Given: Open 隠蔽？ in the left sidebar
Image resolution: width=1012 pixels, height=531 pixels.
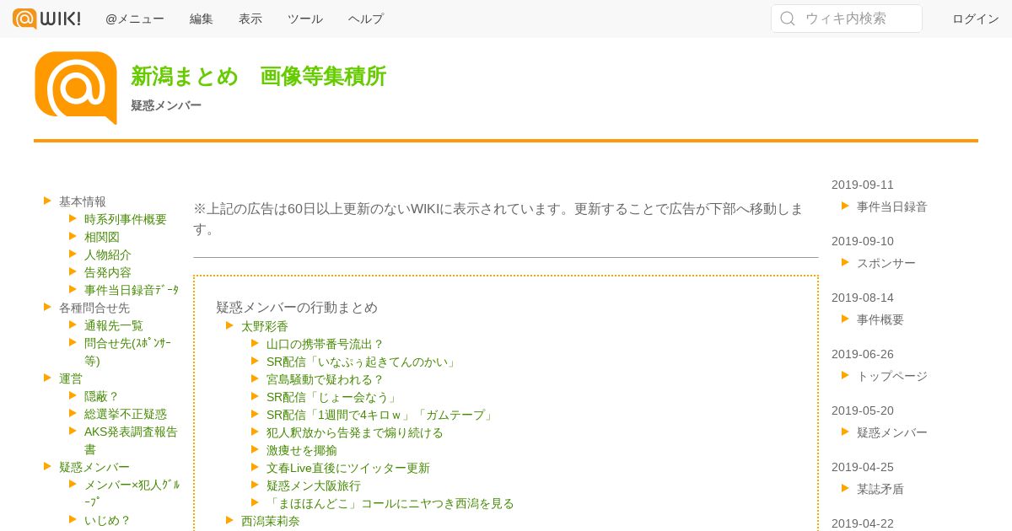Looking at the screenshot, I should point(102,396).
